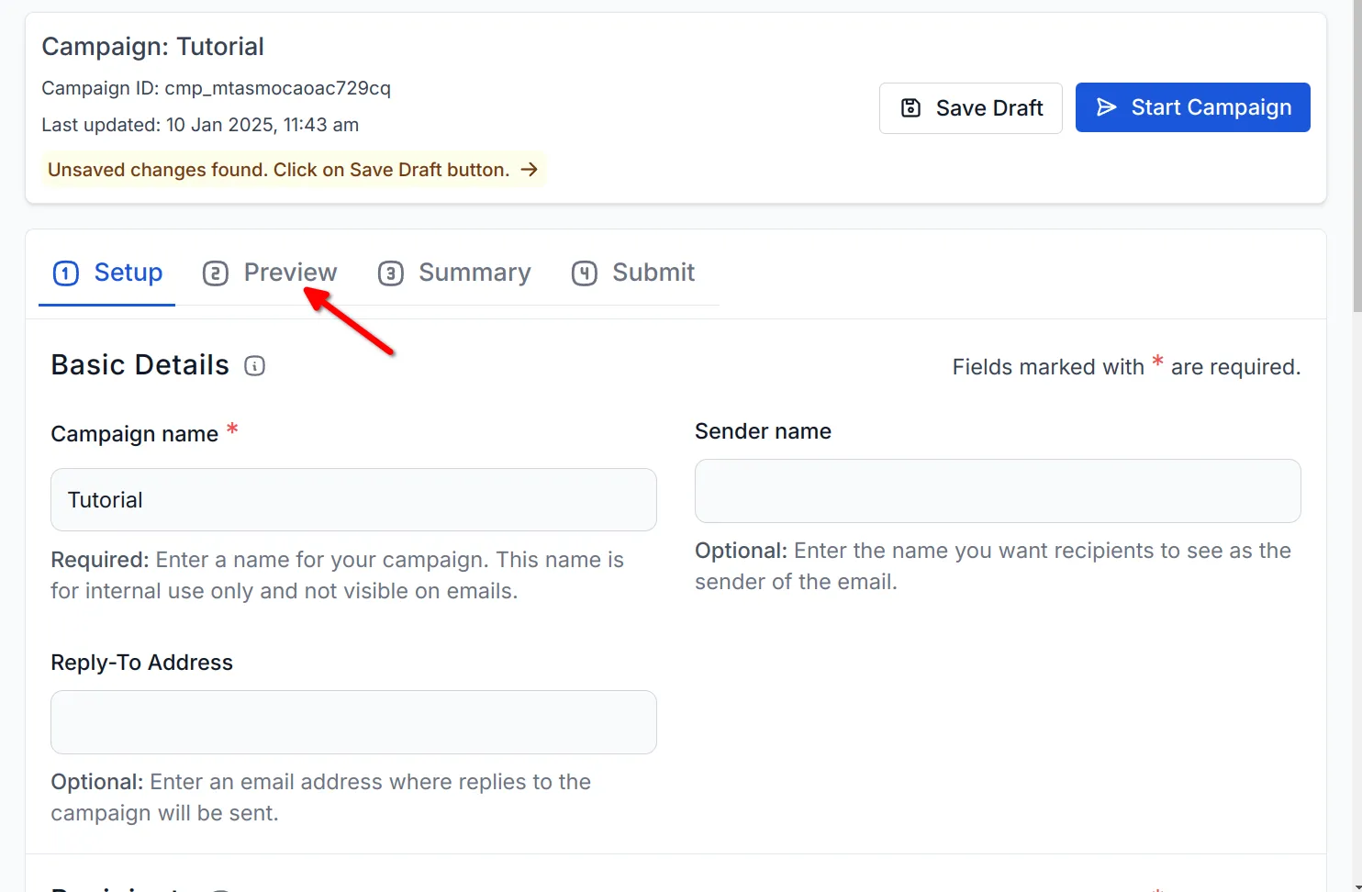
Task: Click the Save Draft button
Action: [x=970, y=107]
